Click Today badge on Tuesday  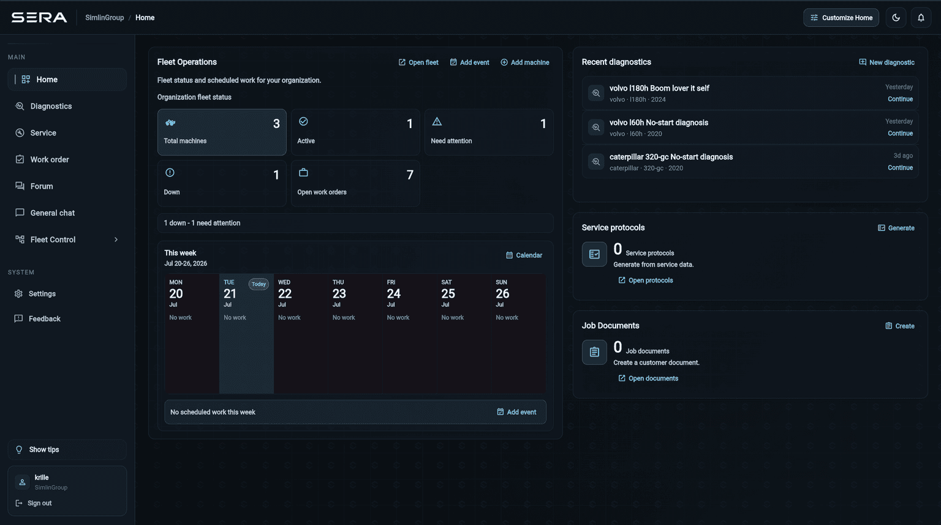pyautogui.click(x=259, y=284)
